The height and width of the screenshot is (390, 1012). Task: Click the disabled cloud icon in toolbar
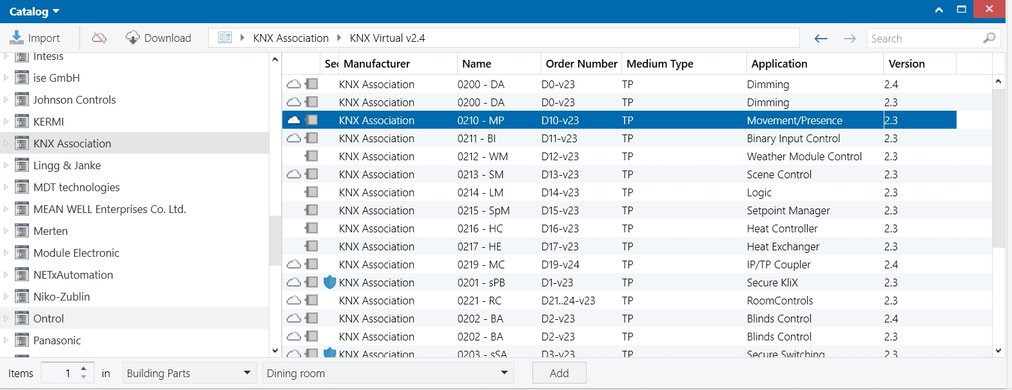pos(99,38)
